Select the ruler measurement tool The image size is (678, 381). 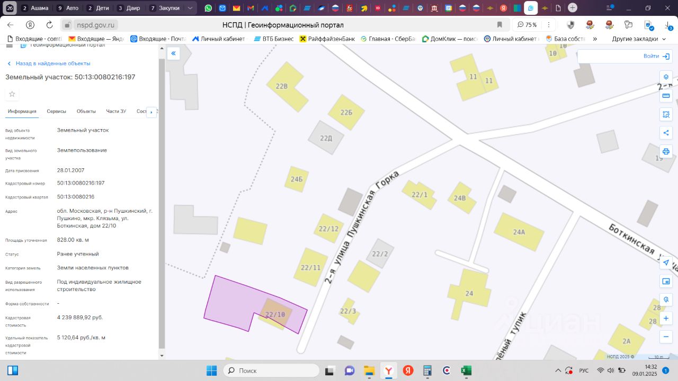tap(666, 96)
